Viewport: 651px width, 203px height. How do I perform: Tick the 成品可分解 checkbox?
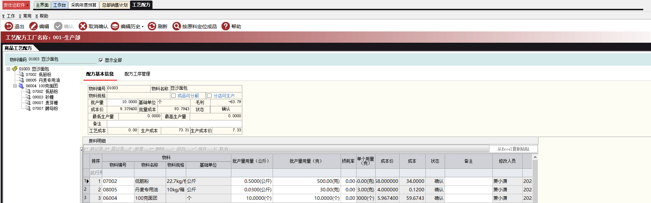(x=174, y=96)
